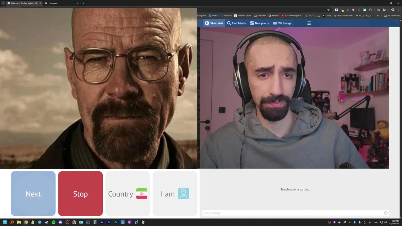402x226 pixels.
Task: Open the Find friends tab
Action: (236, 23)
